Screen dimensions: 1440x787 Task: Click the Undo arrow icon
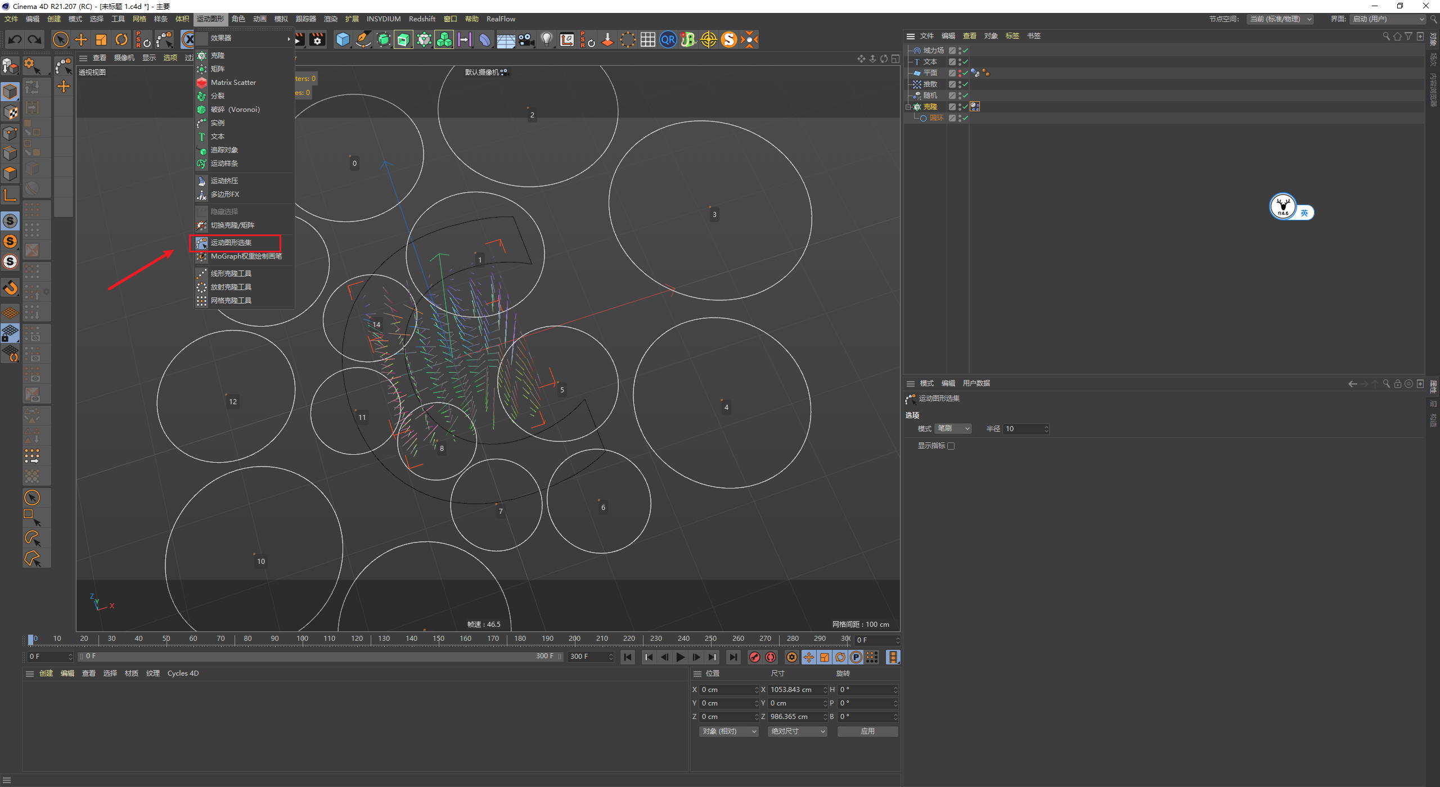click(x=15, y=39)
